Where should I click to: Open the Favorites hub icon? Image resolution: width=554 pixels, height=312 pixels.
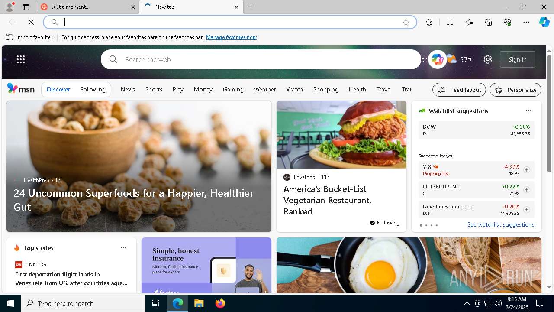(x=469, y=22)
